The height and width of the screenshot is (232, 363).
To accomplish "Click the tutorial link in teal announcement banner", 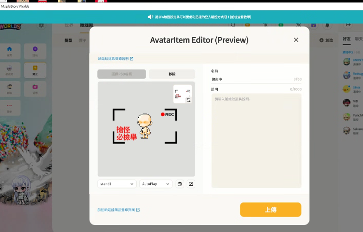I will [240, 17].
